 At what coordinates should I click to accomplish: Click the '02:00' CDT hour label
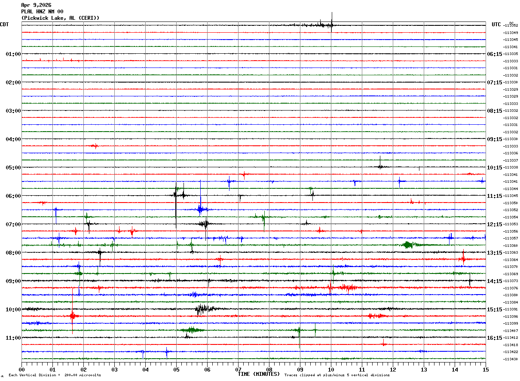click(13, 83)
